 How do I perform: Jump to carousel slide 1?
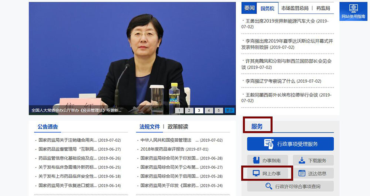pos(179,110)
